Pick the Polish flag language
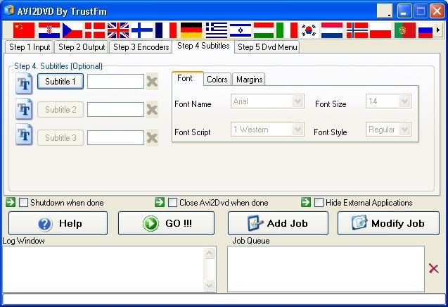The width and height of the screenshot is (448, 307). [x=380, y=30]
